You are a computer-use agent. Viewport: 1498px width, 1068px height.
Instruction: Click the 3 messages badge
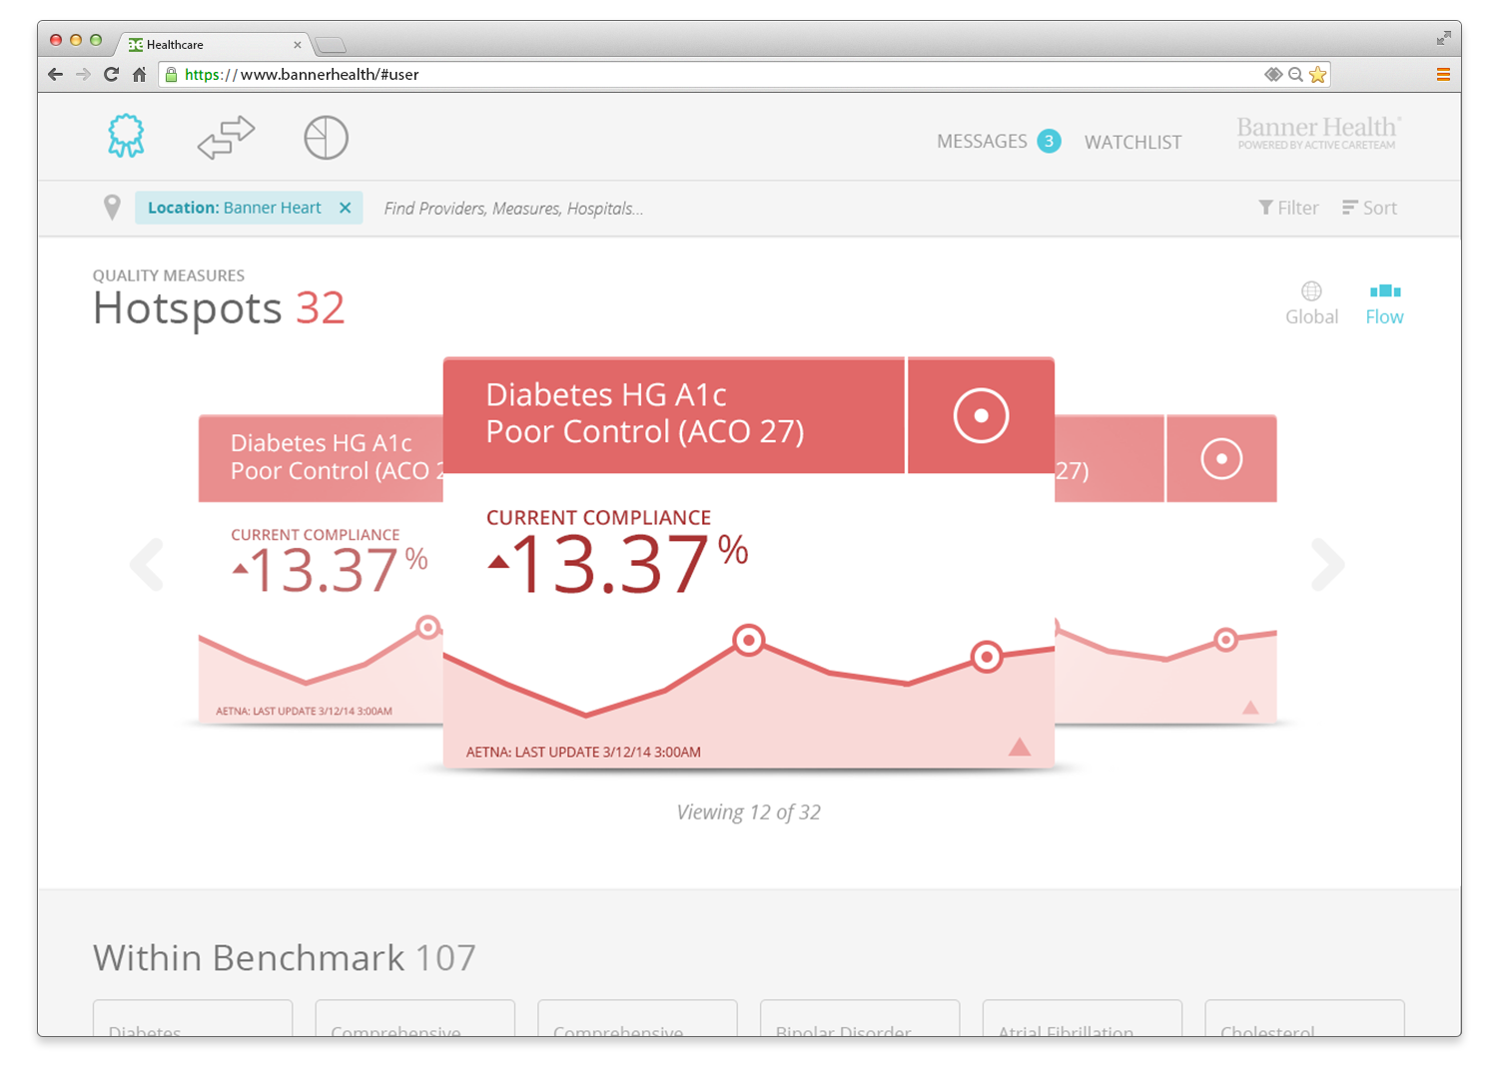point(1049,141)
